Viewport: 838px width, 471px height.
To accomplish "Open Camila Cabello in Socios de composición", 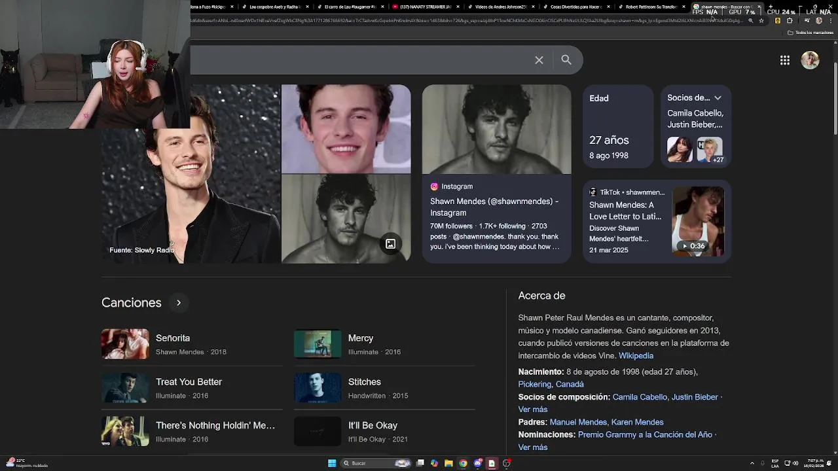I will point(640,397).
